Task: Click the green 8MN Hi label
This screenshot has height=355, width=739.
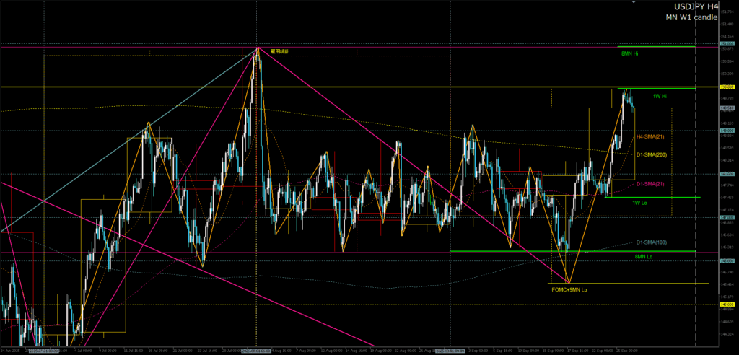Action: 629,53
